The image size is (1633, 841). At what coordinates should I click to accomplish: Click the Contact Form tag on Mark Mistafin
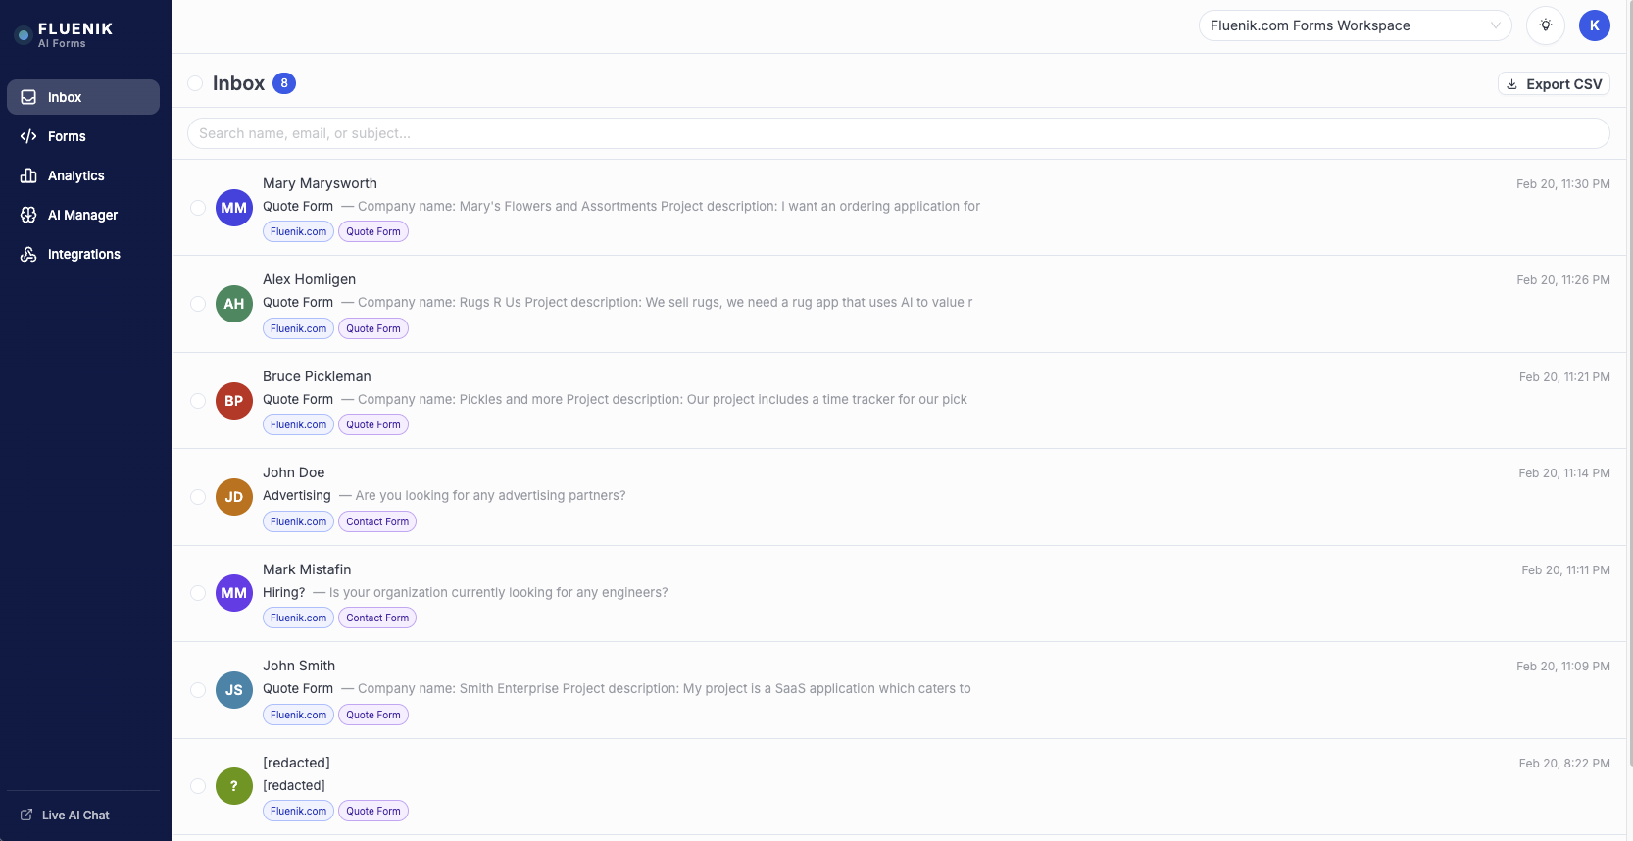(377, 618)
